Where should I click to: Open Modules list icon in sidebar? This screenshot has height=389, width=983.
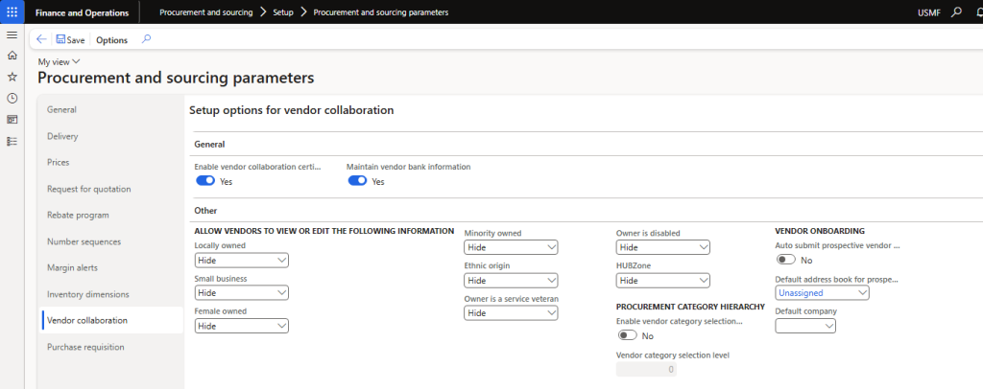pyautogui.click(x=12, y=141)
